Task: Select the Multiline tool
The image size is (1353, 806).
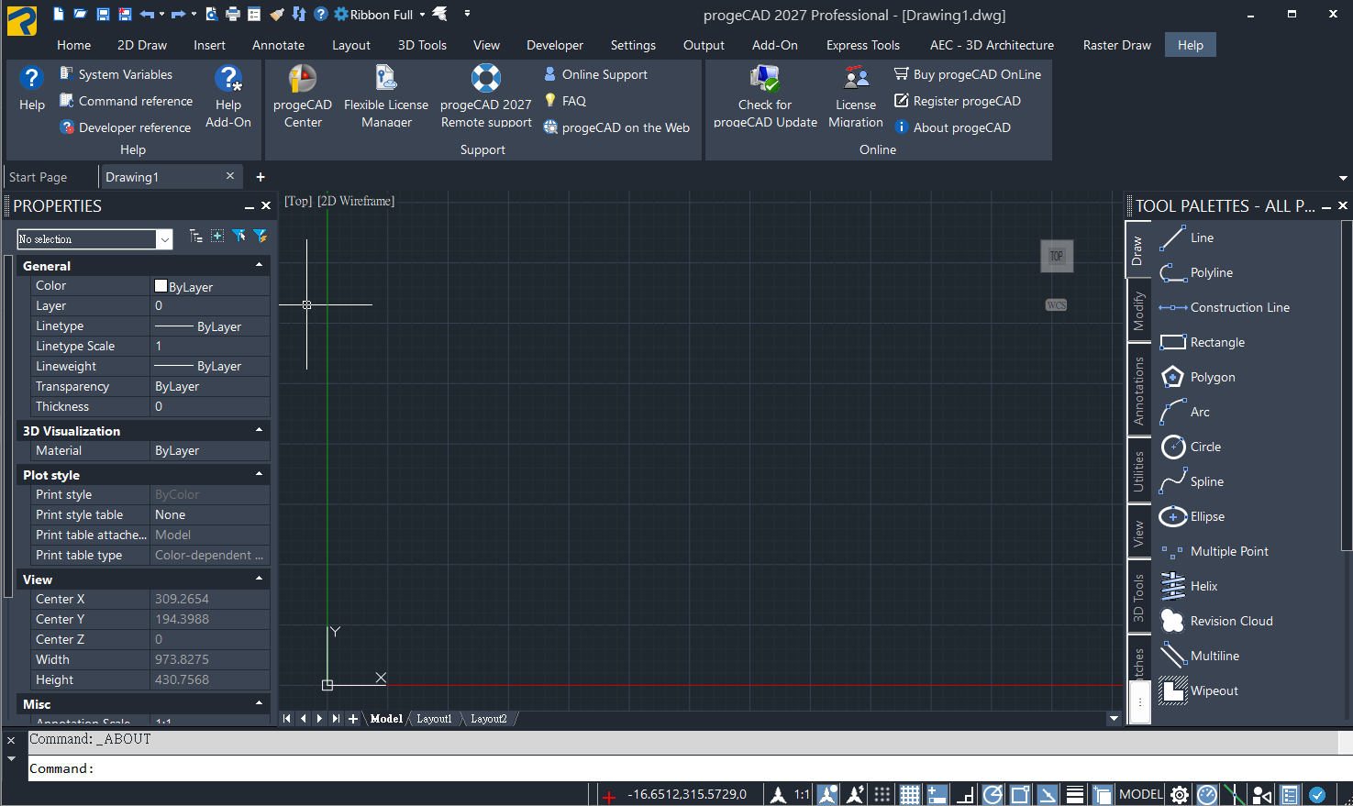Action: [x=1200, y=656]
